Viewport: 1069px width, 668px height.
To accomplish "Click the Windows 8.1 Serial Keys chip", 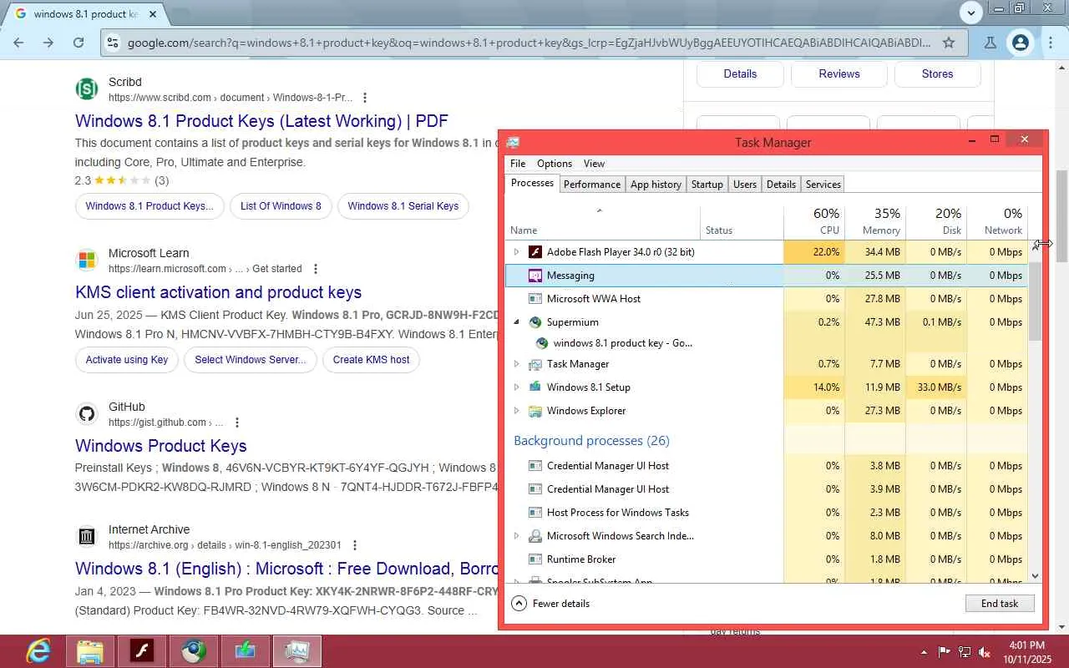I will tap(403, 206).
